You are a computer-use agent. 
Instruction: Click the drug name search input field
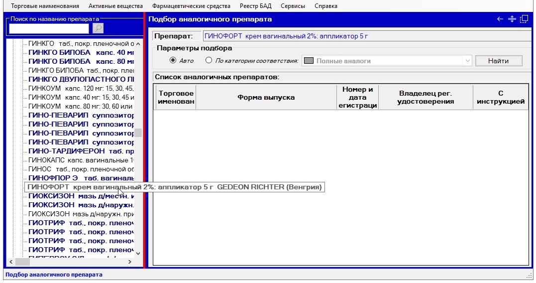coord(49,28)
